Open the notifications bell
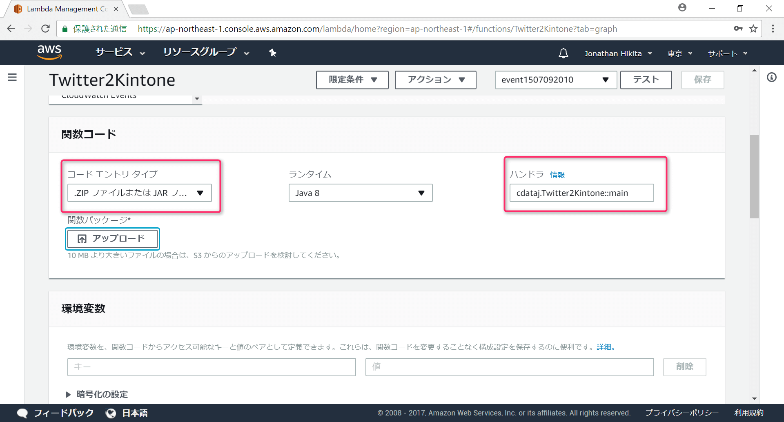The image size is (784, 422). pos(563,53)
